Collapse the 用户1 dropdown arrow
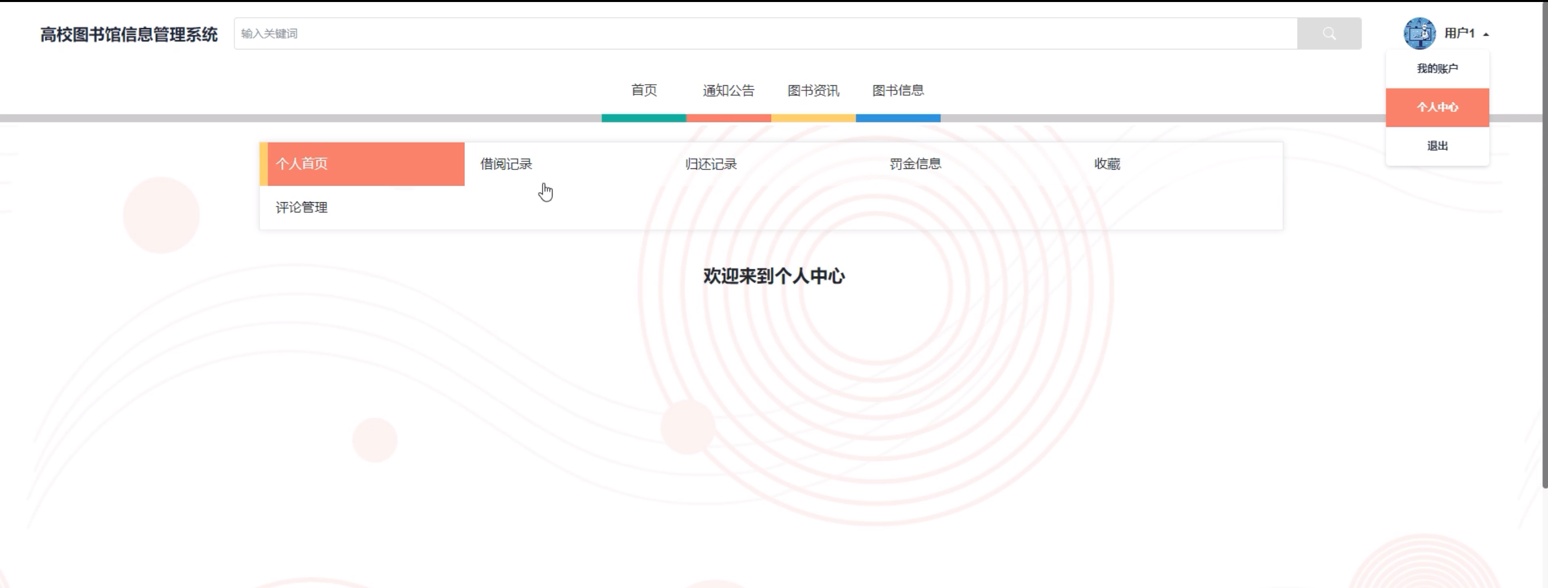The height and width of the screenshot is (588, 1548). point(1485,34)
